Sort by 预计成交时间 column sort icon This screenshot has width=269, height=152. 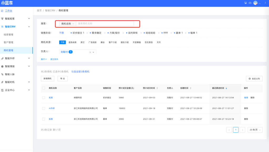pyautogui.click(x=157, y=88)
